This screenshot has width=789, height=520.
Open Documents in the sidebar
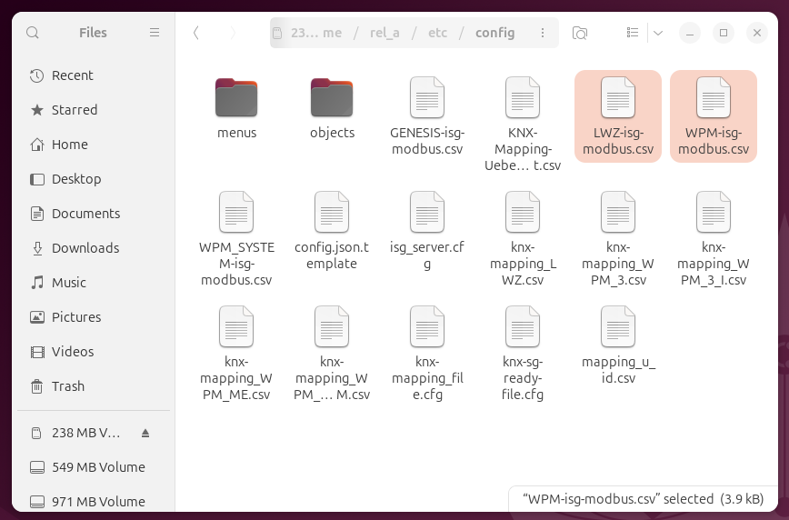coord(94,214)
